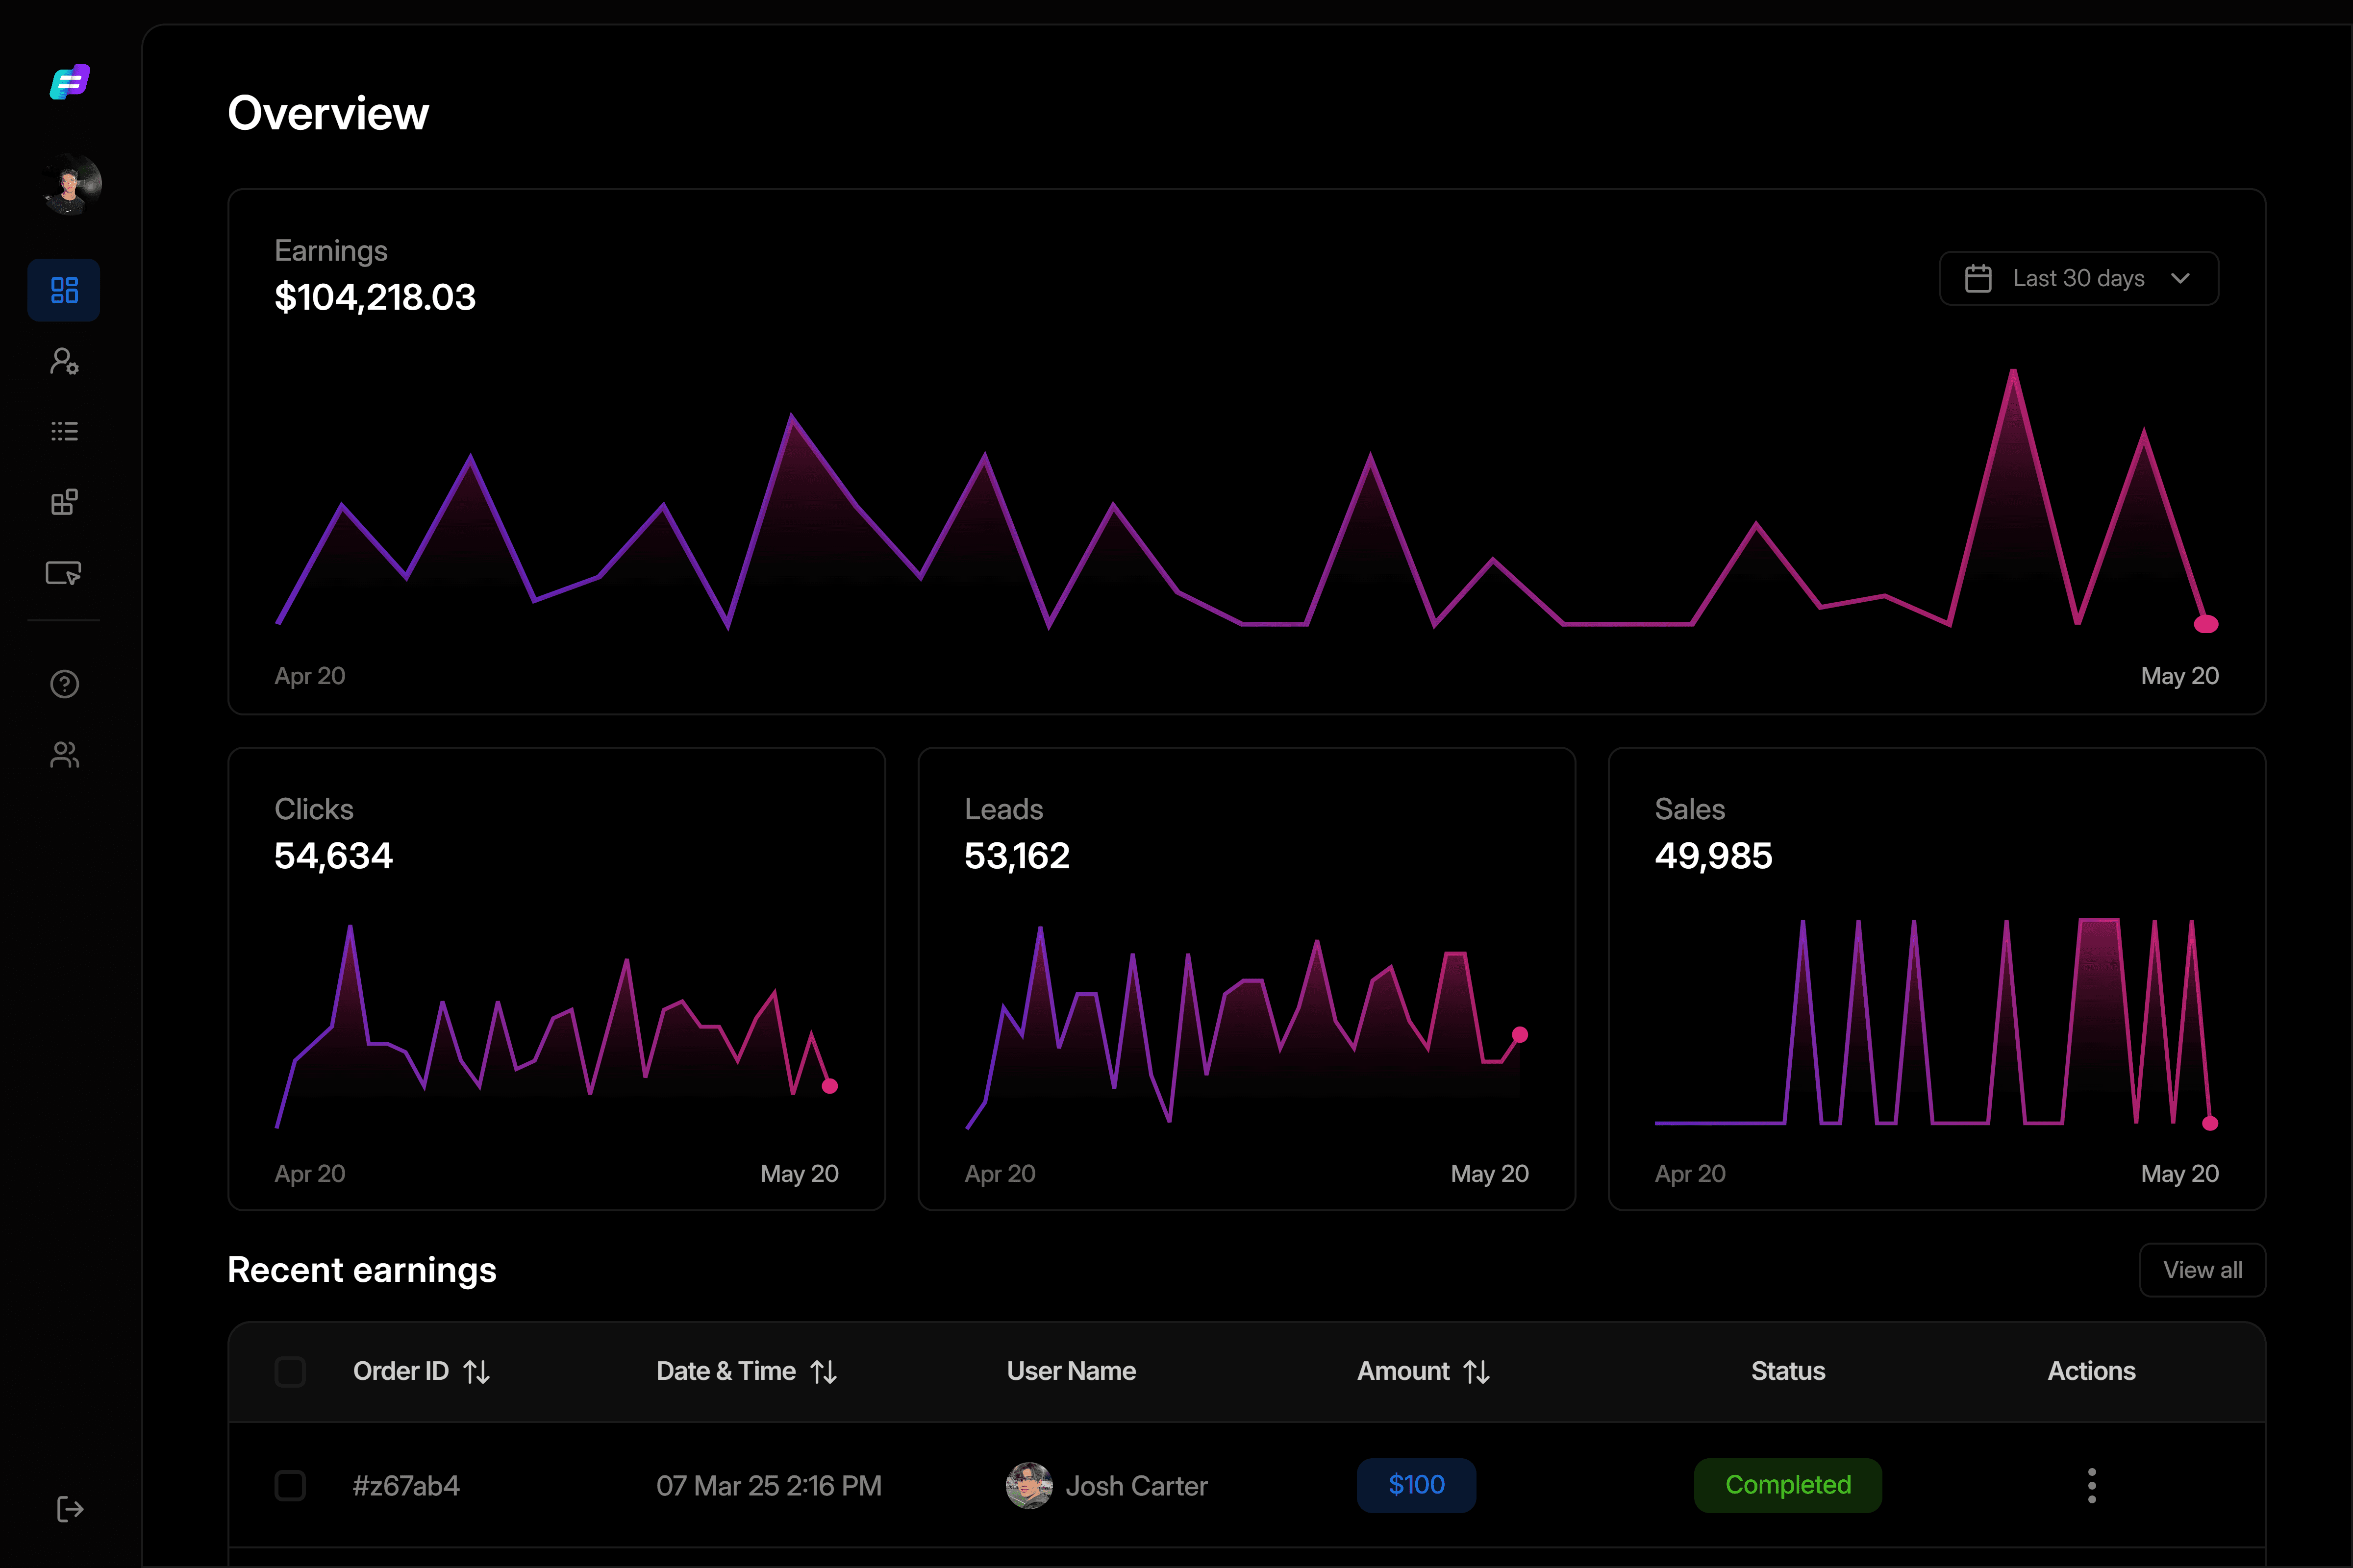Sort table by Amount arrows

coord(1477,1372)
